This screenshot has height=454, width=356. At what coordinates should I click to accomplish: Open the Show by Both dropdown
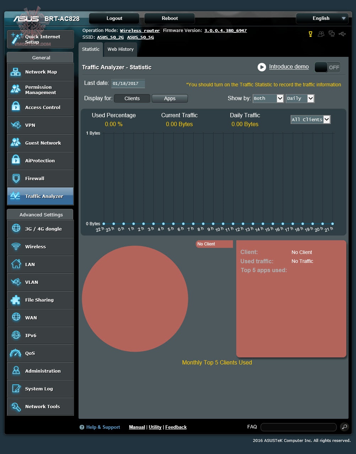click(x=268, y=98)
